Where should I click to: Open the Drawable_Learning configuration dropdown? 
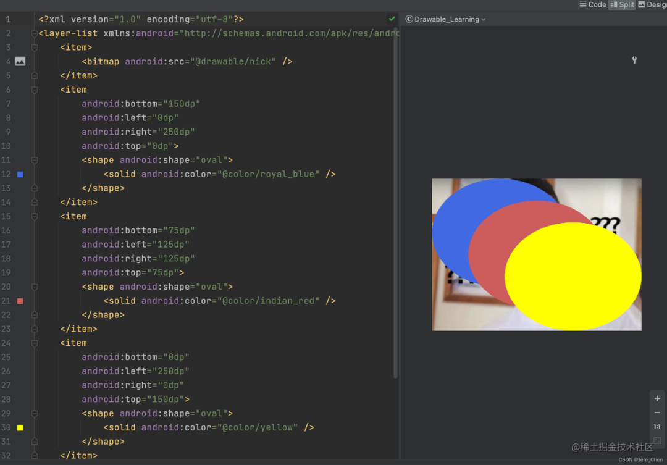click(445, 19)
